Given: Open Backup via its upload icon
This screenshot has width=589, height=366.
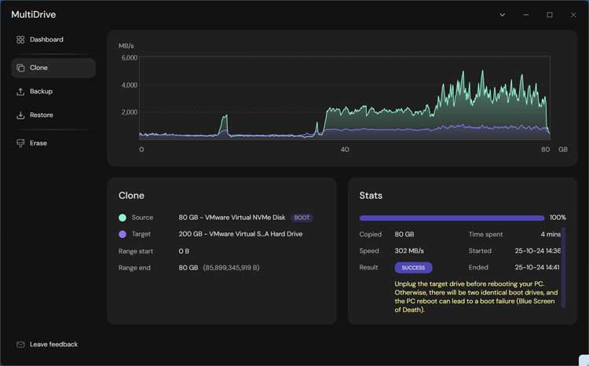Looking at the screenshot, I should click(x=20, y=92).
